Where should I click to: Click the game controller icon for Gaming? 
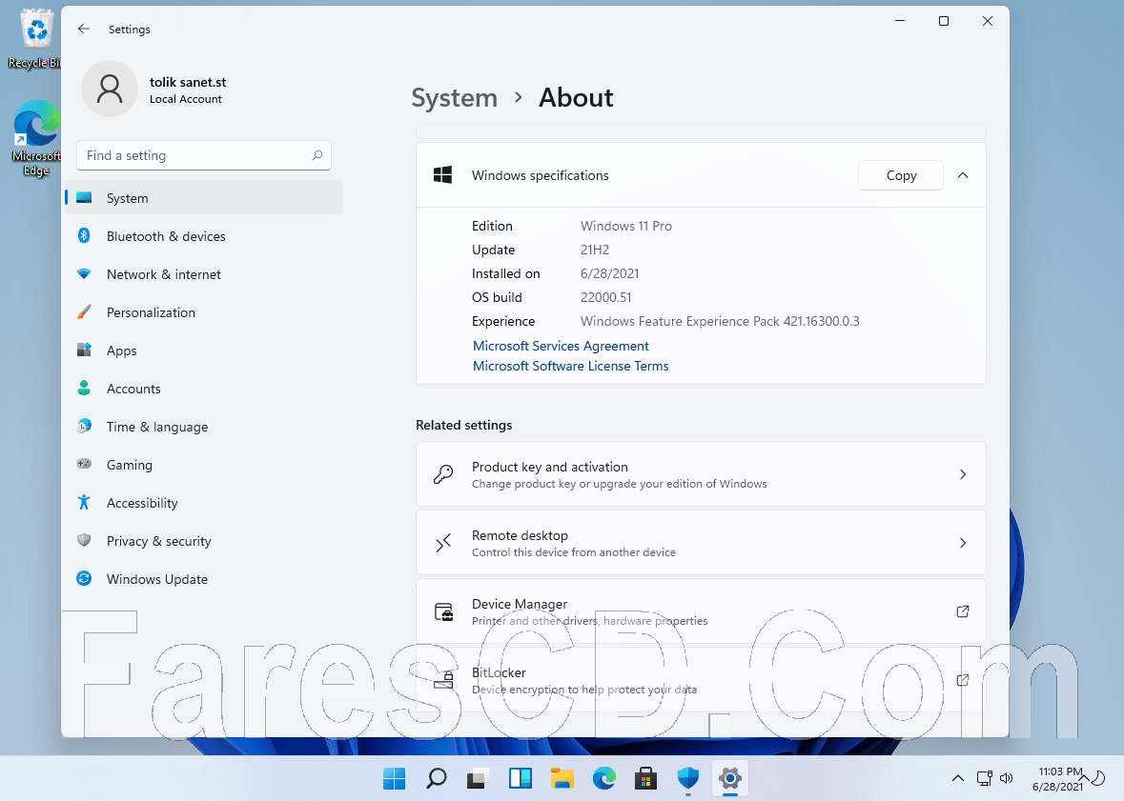[84, 464]
